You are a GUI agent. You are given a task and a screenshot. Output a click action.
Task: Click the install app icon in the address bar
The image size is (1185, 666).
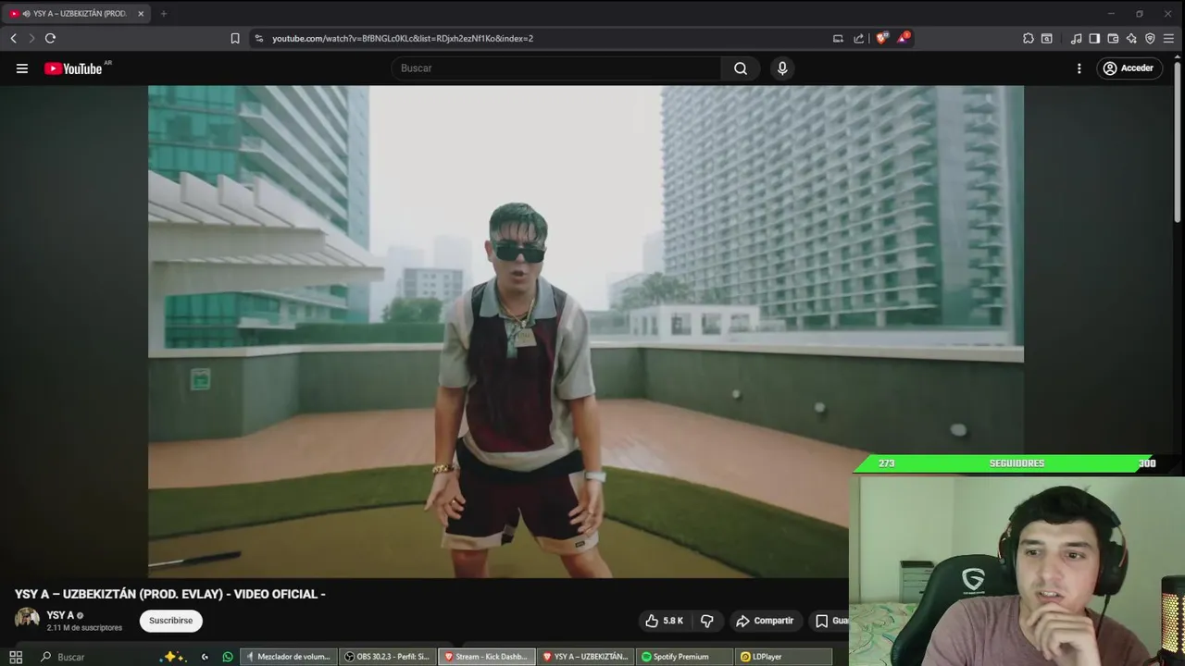click(x=838, y=38)
